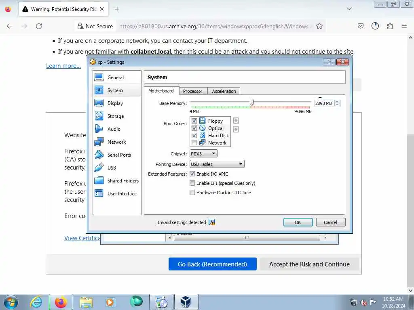Click Base Memory MB value field

click(x=324, y=103)
